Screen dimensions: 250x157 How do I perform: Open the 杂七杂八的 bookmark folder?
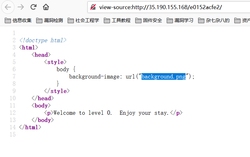point(214,20)
